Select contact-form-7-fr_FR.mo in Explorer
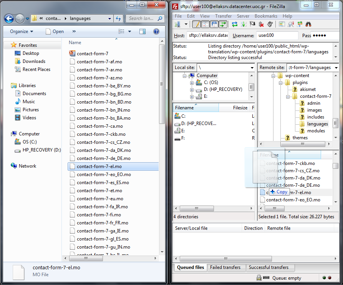343x285 pixels. coord(103,223)
